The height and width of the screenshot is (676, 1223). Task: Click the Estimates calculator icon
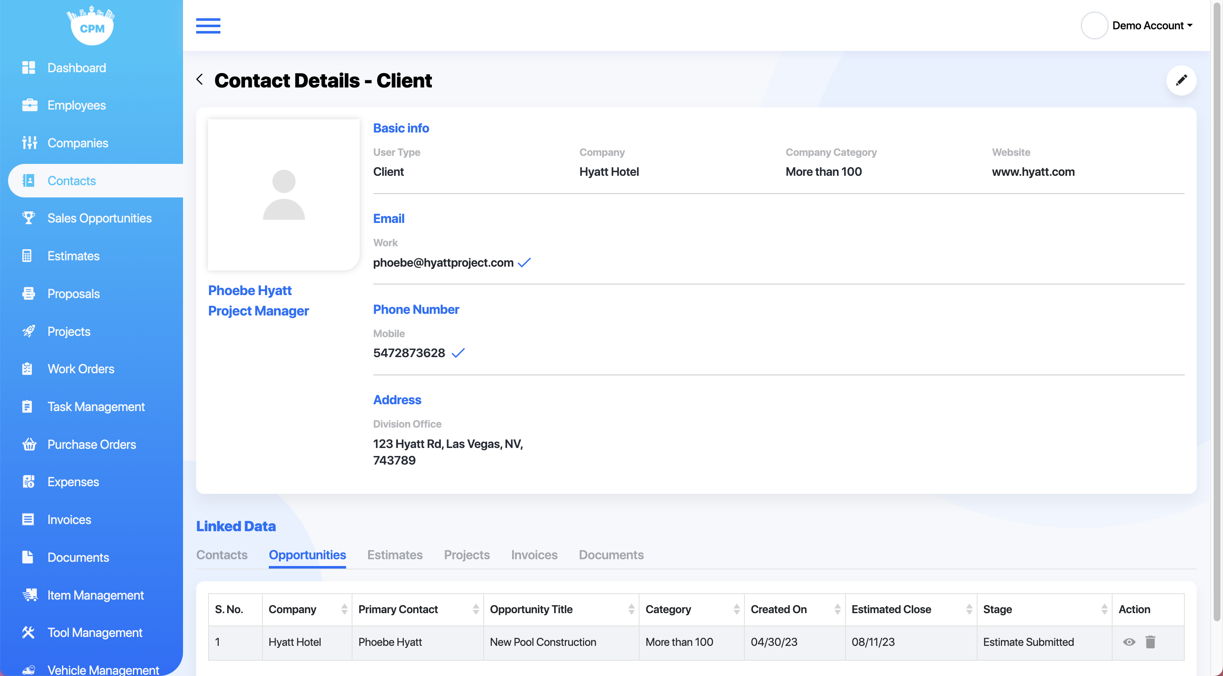(x=27, y=256)
